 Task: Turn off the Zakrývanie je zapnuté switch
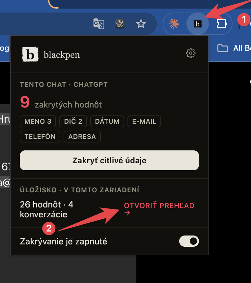(189, 241)
